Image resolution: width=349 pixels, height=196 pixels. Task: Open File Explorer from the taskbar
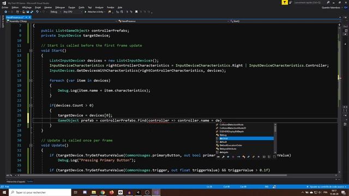point(94,192)
